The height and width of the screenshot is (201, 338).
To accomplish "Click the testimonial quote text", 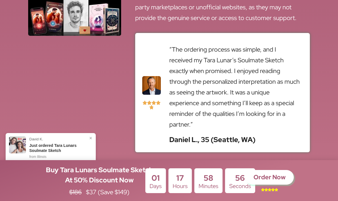I will pyautogui.click(x=235, y=87).
